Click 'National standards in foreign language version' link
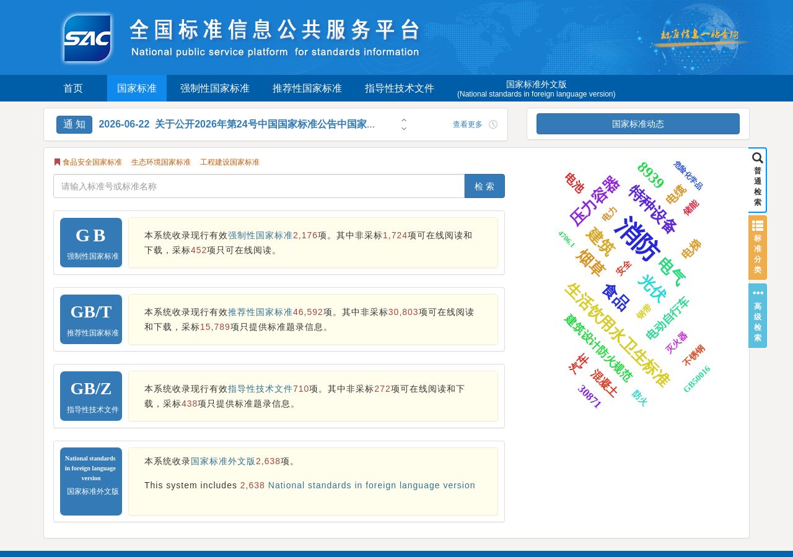The width and height of the screenshot is (793, 557). point(372,485)
